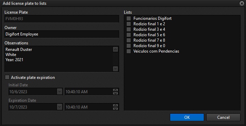The image size is (246, 126).
Task: Increase the Initial Date time value
Action: coord(116,90)
